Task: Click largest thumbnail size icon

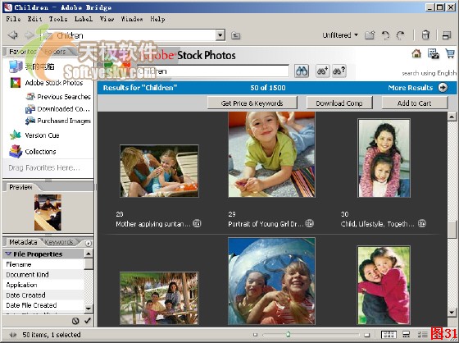Action: [367, 335]
